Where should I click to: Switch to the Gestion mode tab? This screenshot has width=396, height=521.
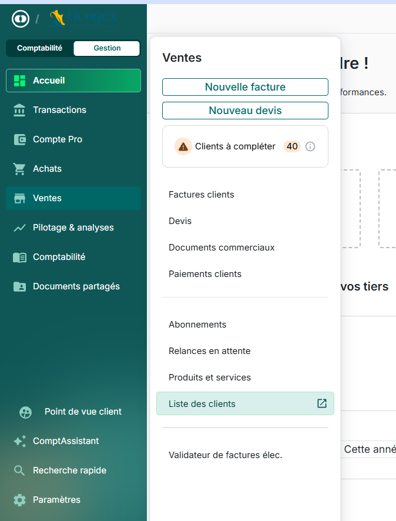click(107, 48)
